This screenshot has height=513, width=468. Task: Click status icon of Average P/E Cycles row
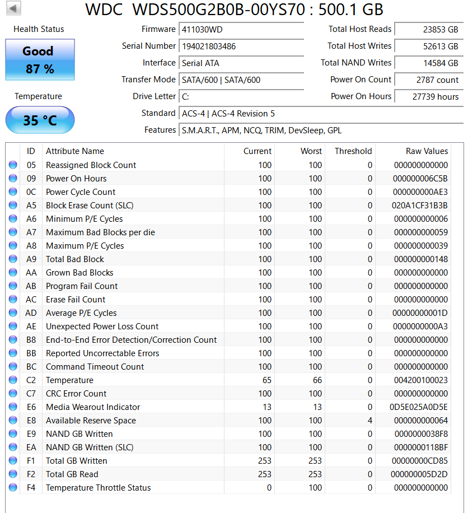pyautogui.click(x=13, y=313)
